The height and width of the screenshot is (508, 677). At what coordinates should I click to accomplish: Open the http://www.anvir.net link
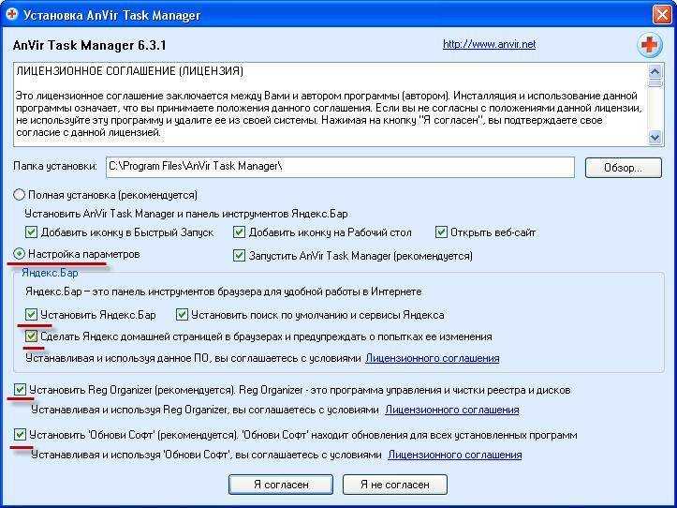tap(489, 44)
